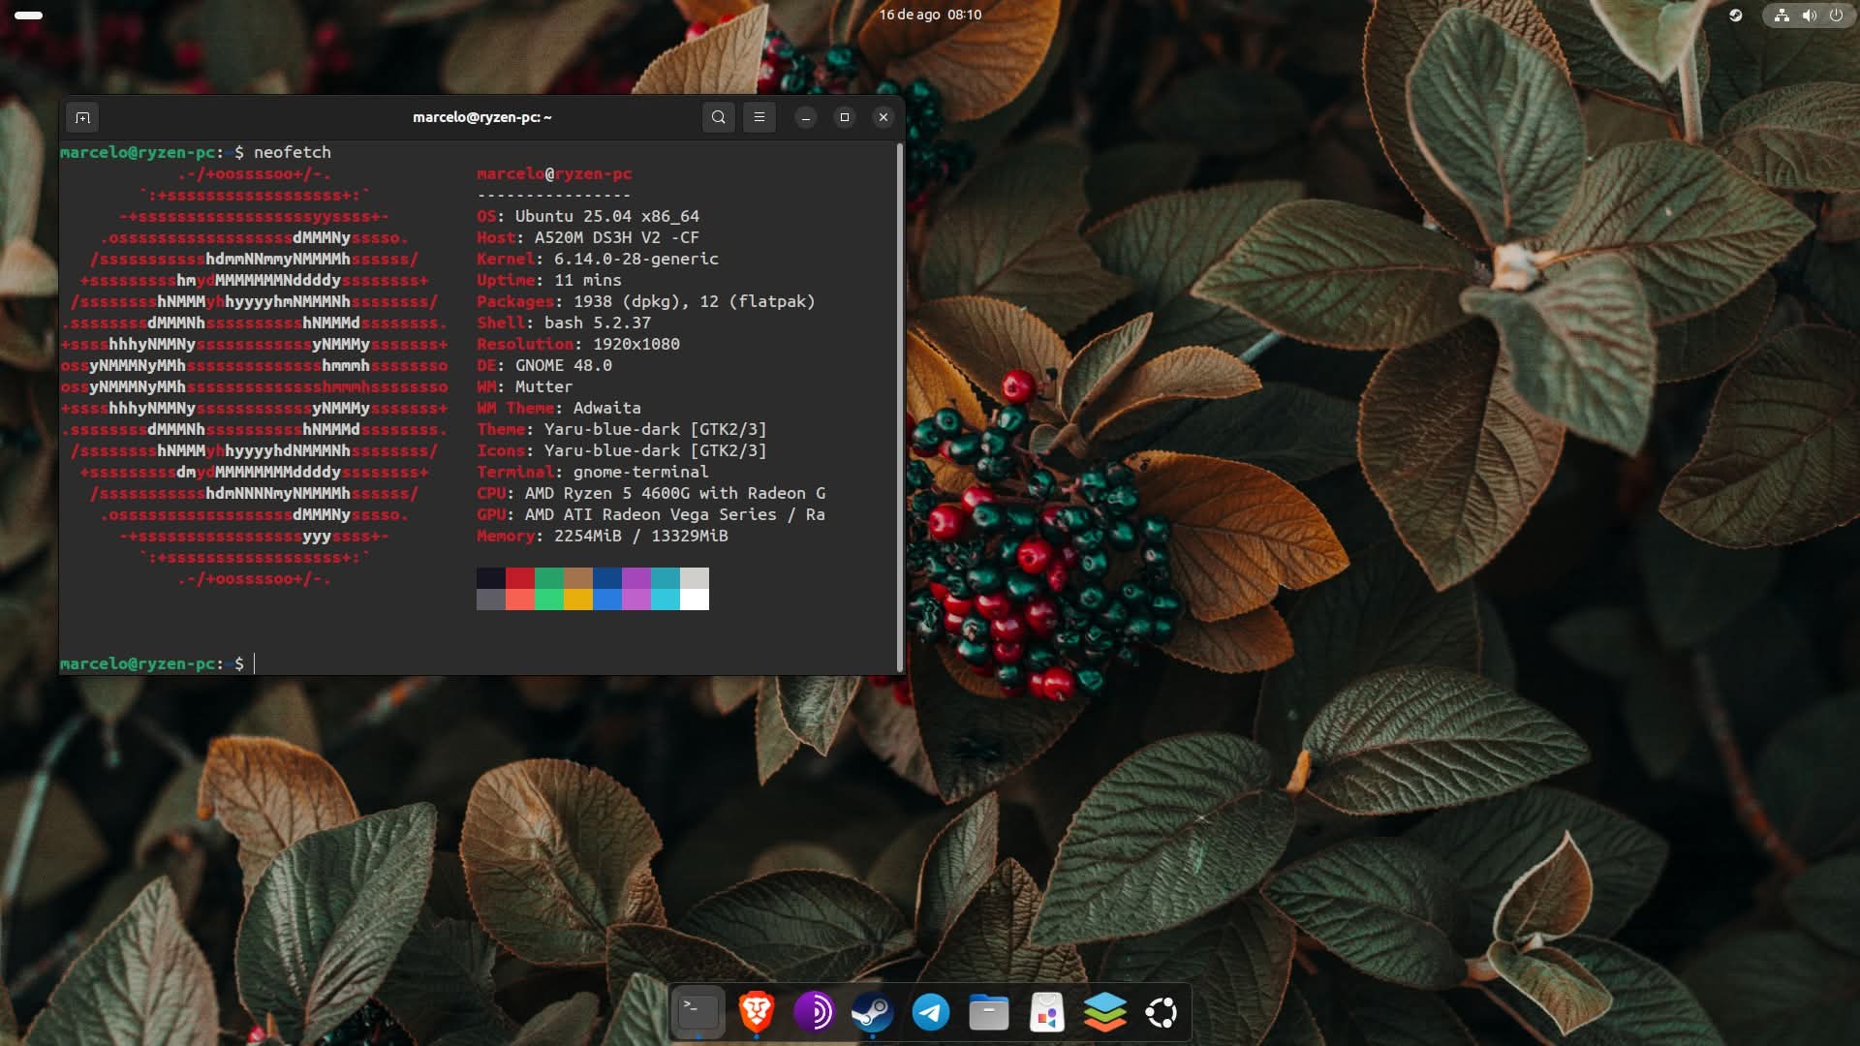Screen dimensions: 1860x1046
Task: Open system menu via power icon
Action: click(x=1836, y=15)
